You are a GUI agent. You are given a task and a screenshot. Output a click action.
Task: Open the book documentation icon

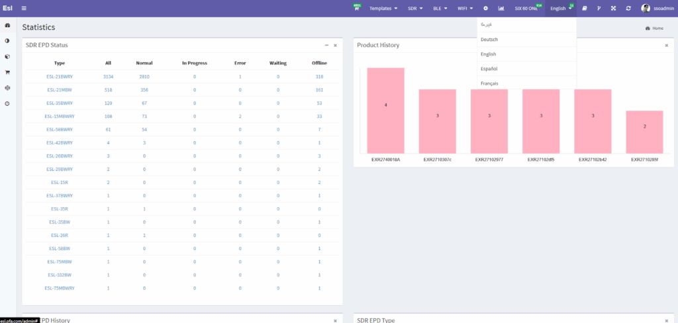(x=585, y=9)
